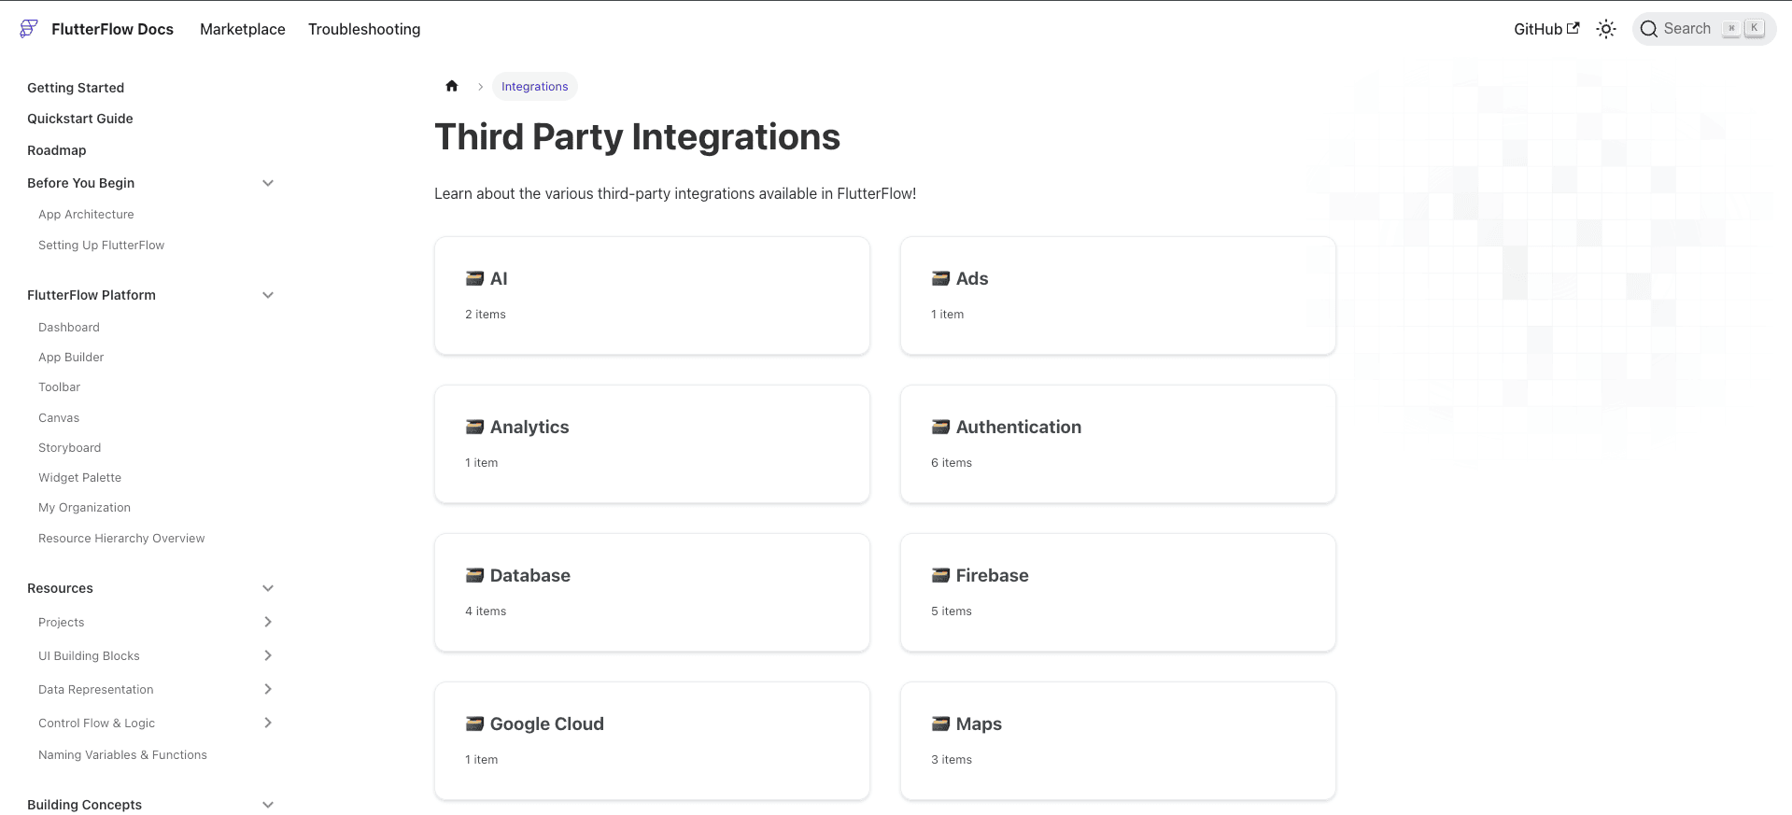Click the FlutterFlow Platform label
Image resolution: width=1792 pixels, height=815 pixels.
pyautogui.click(x=92, y=295)
